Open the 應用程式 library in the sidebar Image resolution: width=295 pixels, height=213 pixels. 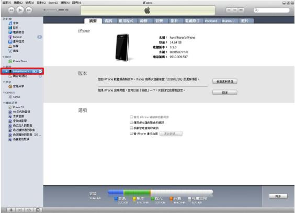coord(16,41)
